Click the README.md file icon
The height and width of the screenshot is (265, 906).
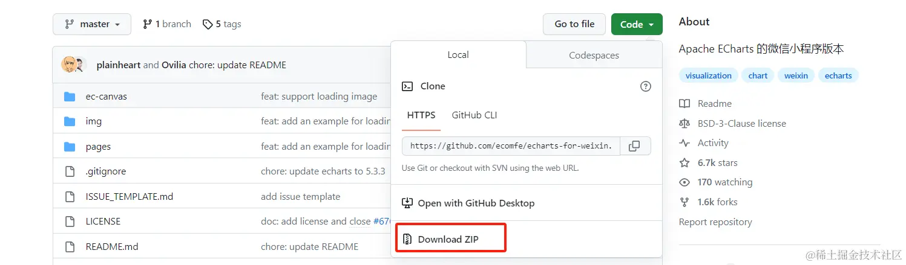coord(70,247)
